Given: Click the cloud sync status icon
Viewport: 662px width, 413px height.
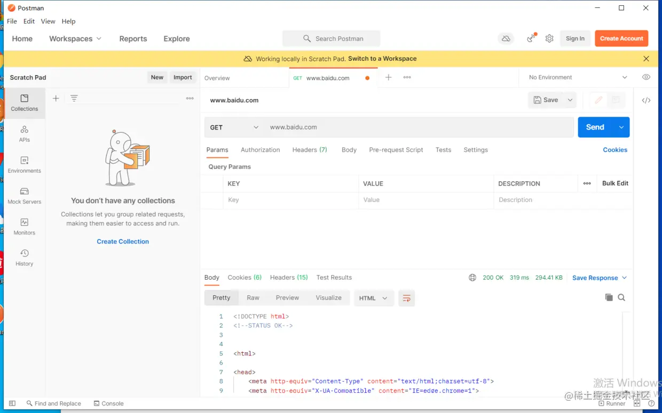Looking at the screenshot, I should [506, 38].
